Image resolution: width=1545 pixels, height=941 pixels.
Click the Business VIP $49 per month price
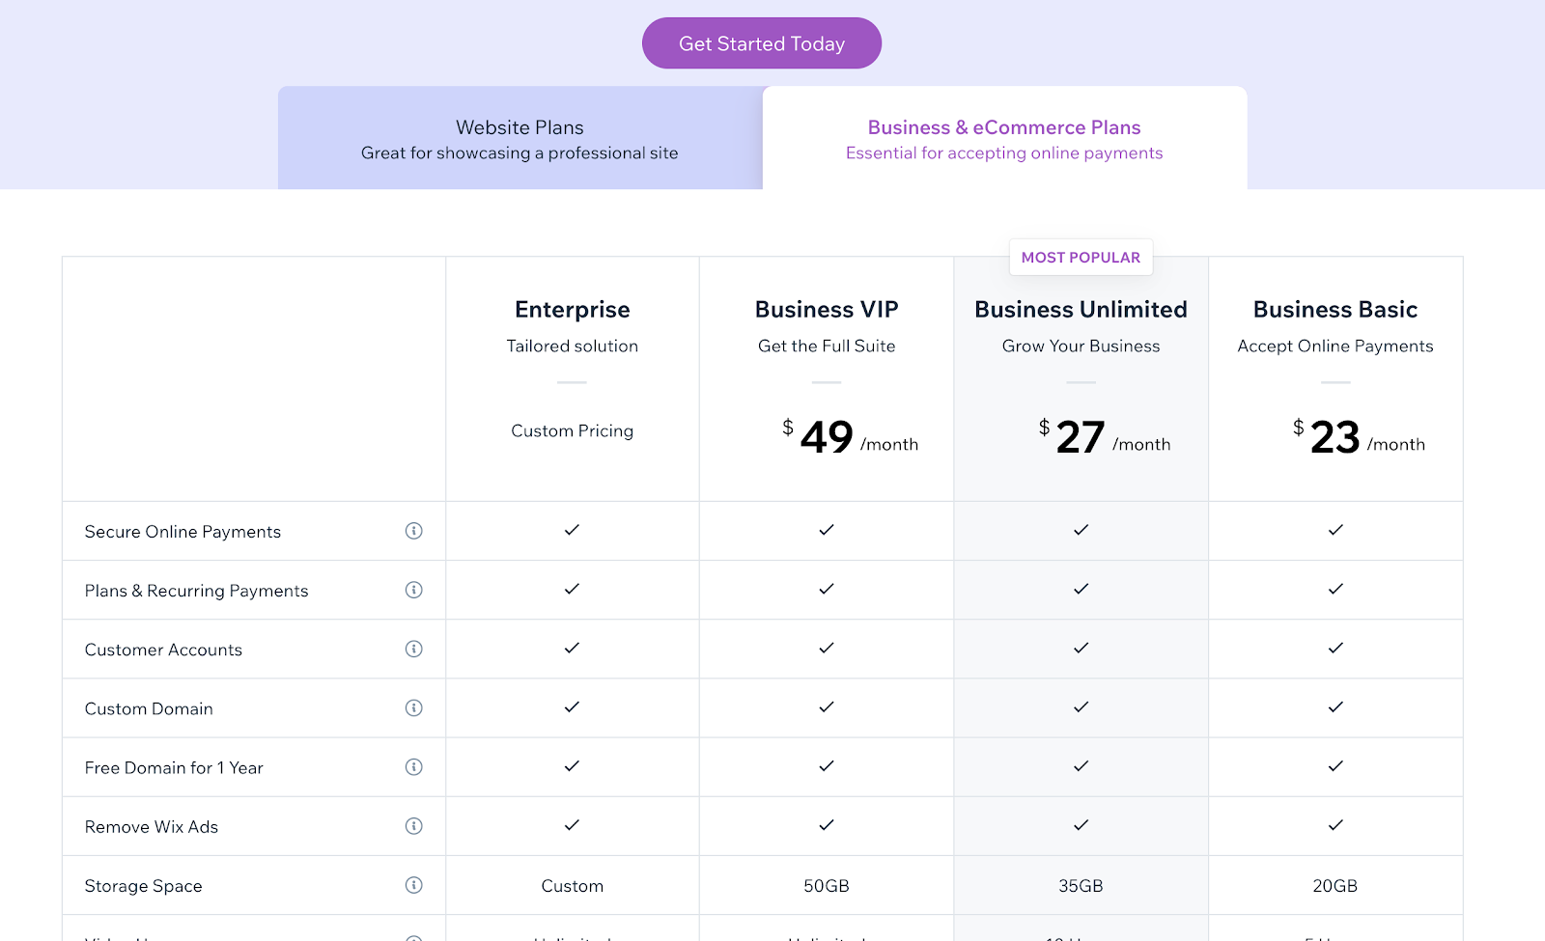click(x=850, y=437)
